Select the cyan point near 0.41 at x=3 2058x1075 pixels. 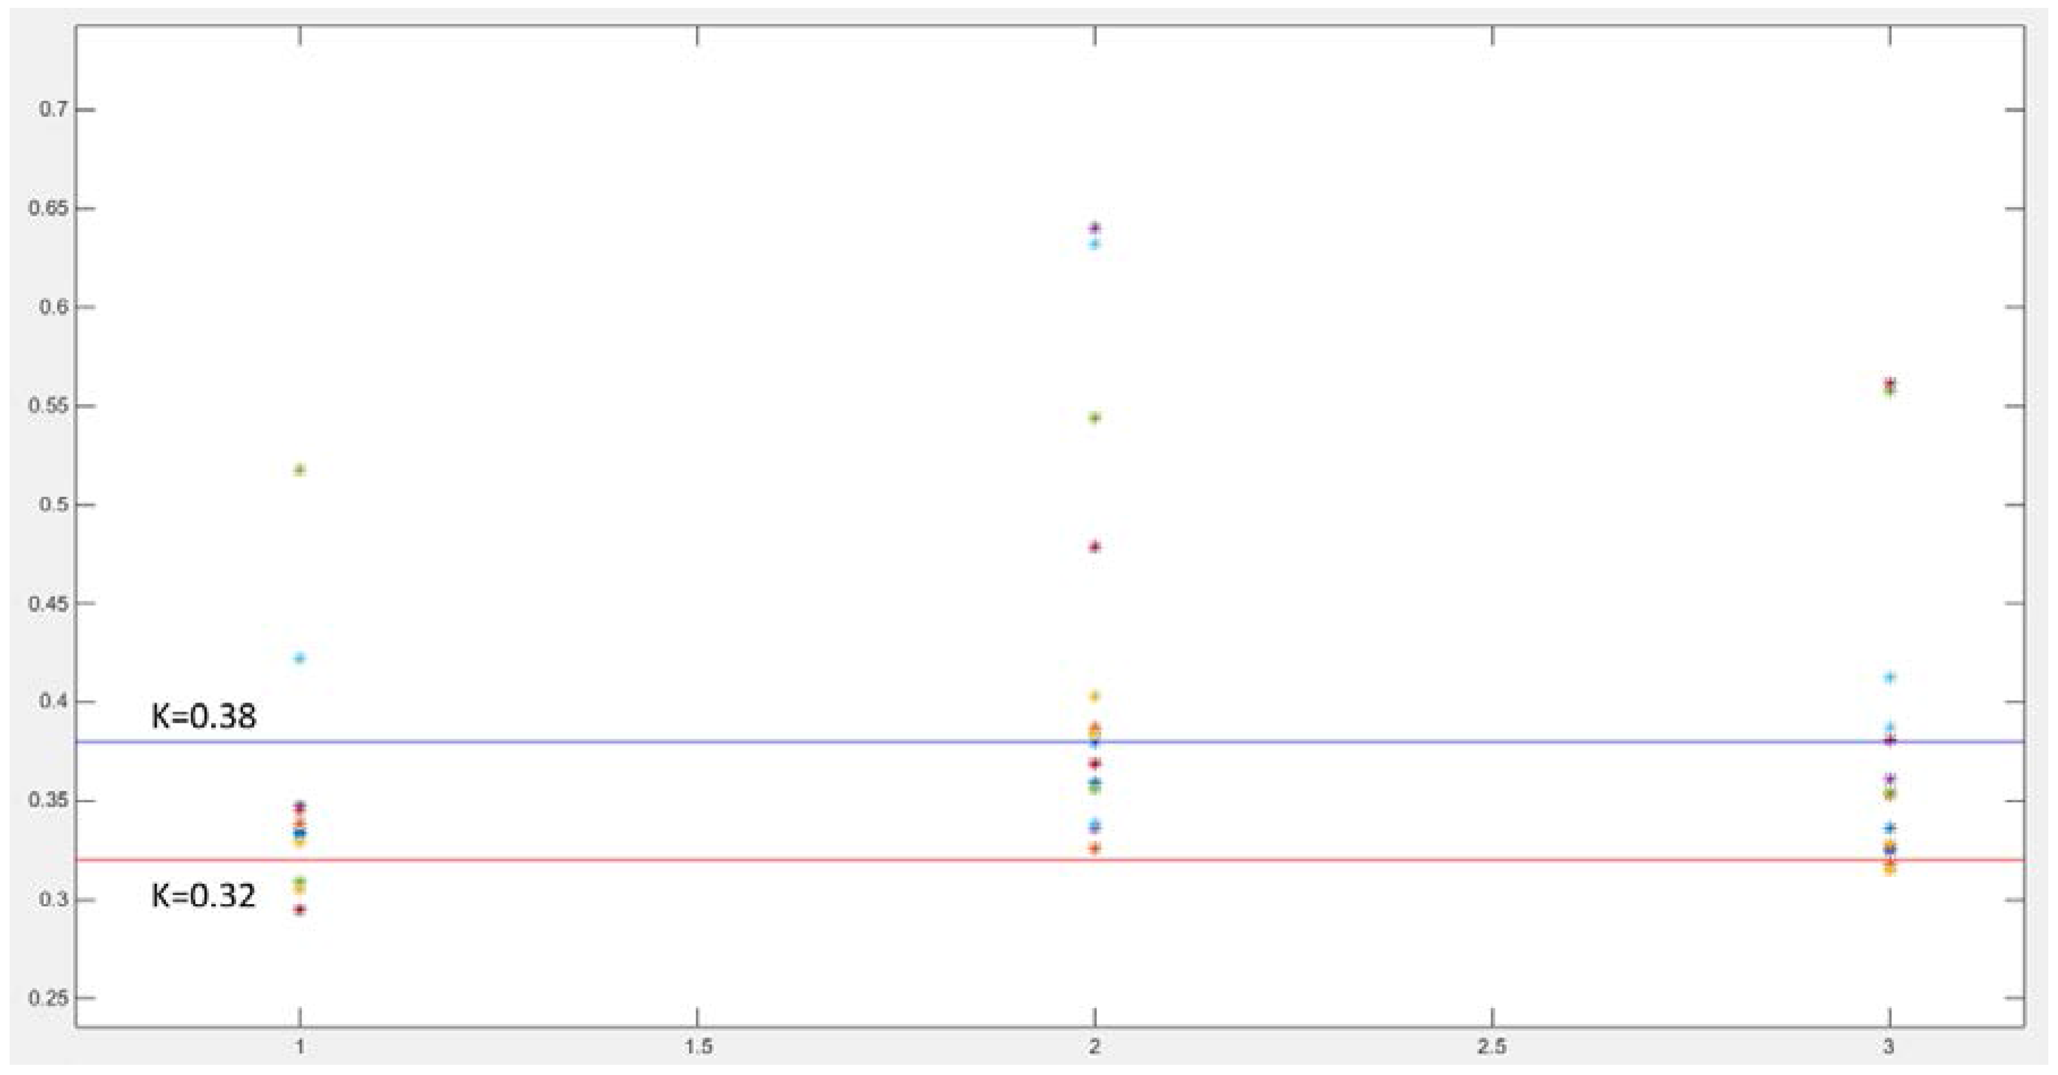pyautogui.click(x=1890, y=677)
